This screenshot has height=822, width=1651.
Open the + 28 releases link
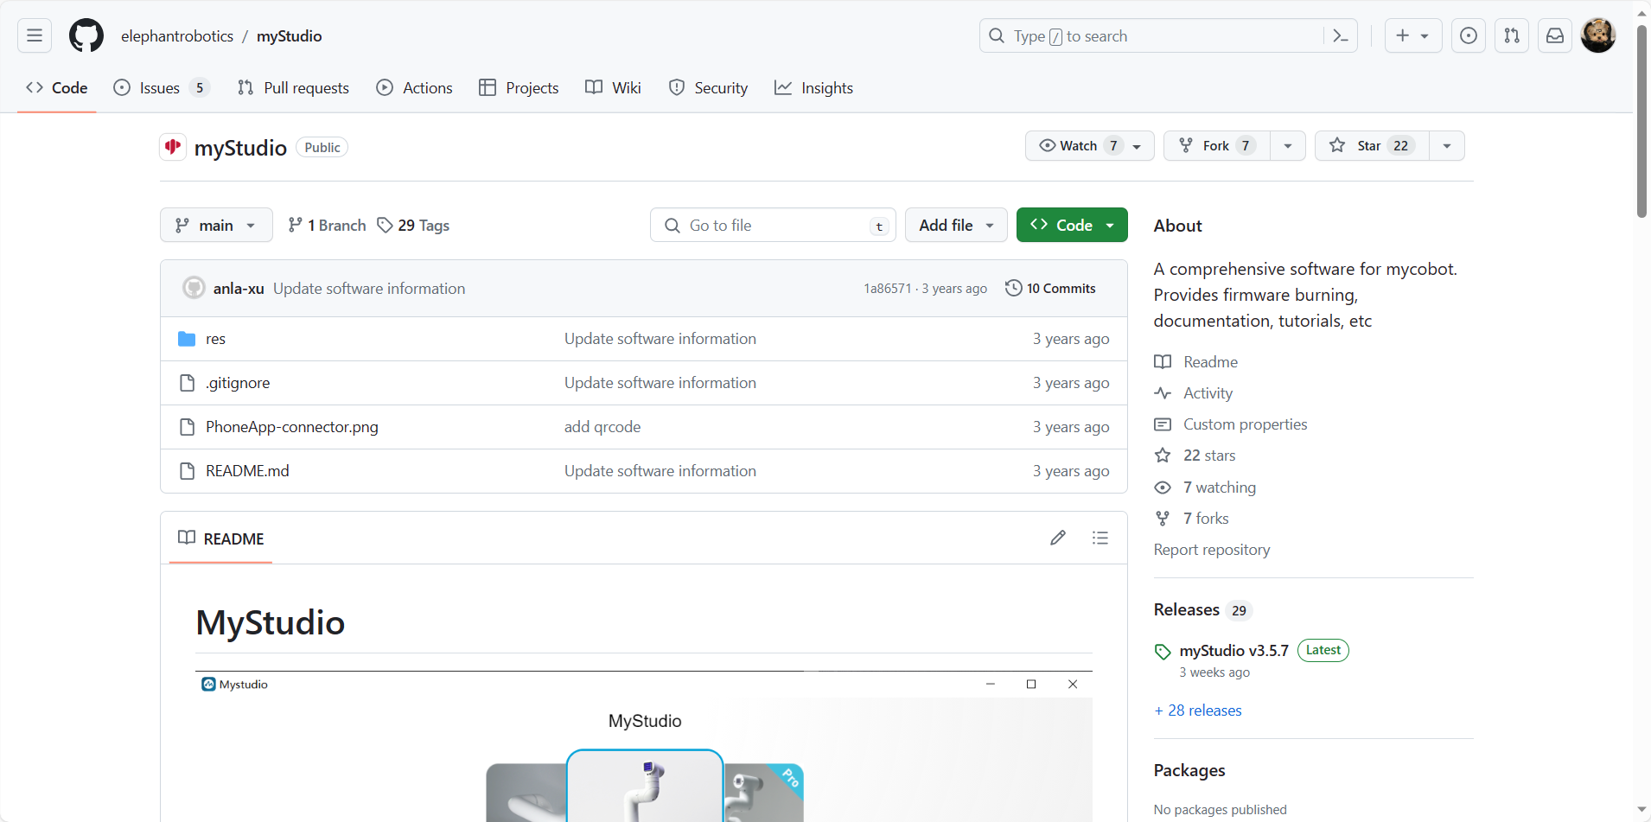coord(1198,710)
